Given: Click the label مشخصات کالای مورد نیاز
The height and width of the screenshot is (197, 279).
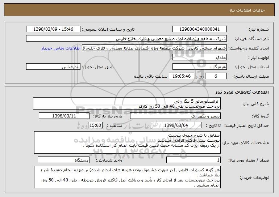Looking at the screenshot, I should [x=246, y=143].
